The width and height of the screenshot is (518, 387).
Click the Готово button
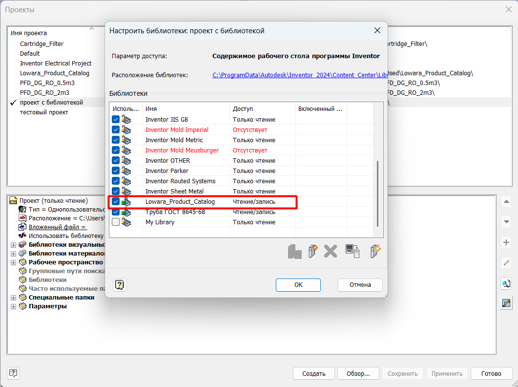(x=491, y=373)
